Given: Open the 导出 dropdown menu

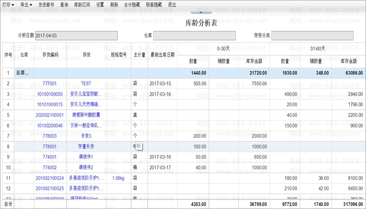Looking at the screenshot, I should click(26, 5).
